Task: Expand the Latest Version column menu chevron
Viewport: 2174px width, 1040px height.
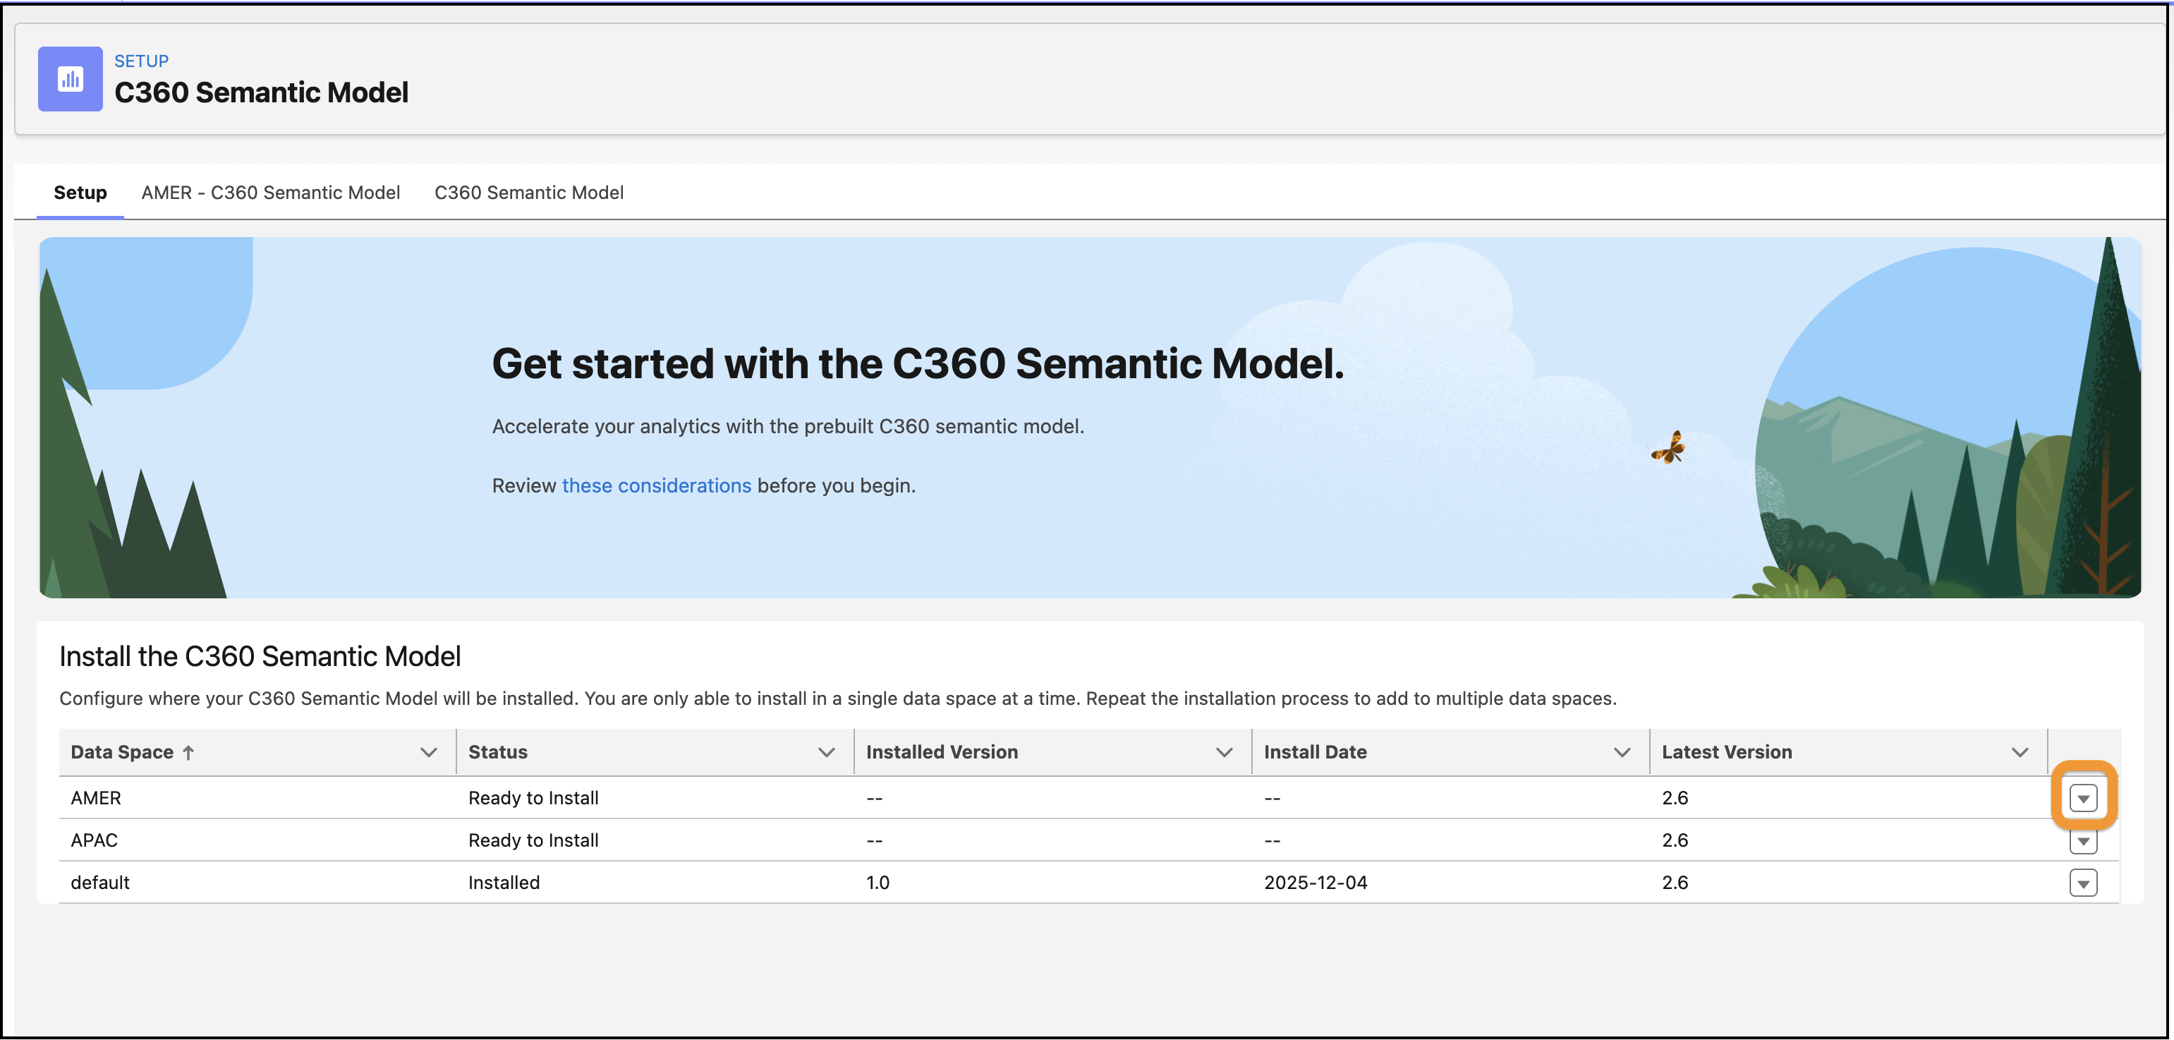Action: (x=2020, y=752)
